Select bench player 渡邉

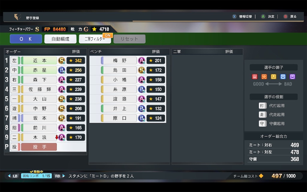coord(119,99)
